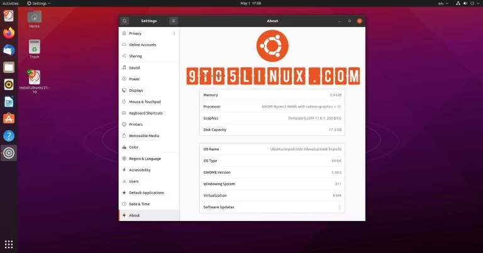Viewport: 483px width, 253px height.
Task: Click Activities in the top bar
Action: point(11,3)
